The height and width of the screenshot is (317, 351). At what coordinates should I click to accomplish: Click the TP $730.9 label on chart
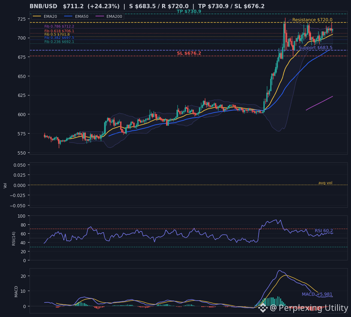pyautogui.click(x=189, y=11)
